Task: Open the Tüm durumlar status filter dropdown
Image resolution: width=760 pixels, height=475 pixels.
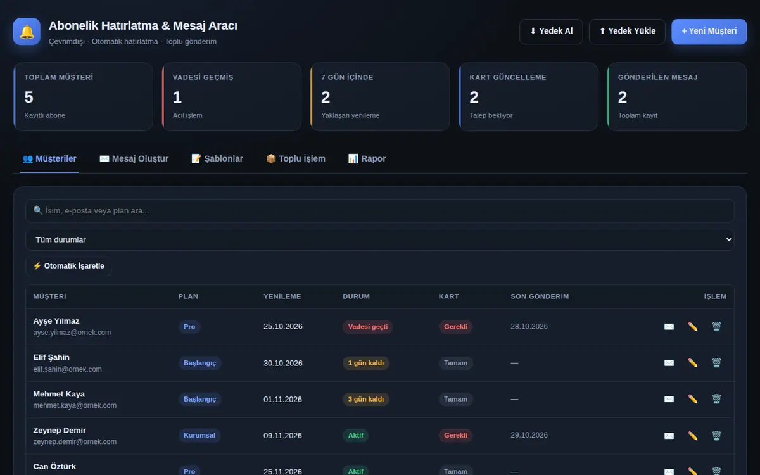Action: [x=380, y=239]
